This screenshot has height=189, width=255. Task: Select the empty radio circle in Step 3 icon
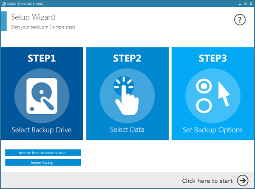pos(204,106)
